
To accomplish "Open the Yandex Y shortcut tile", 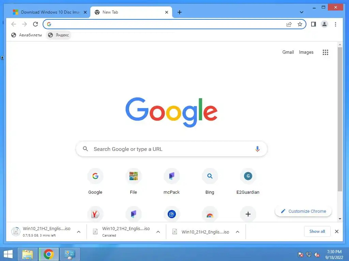I will point(95,214).
